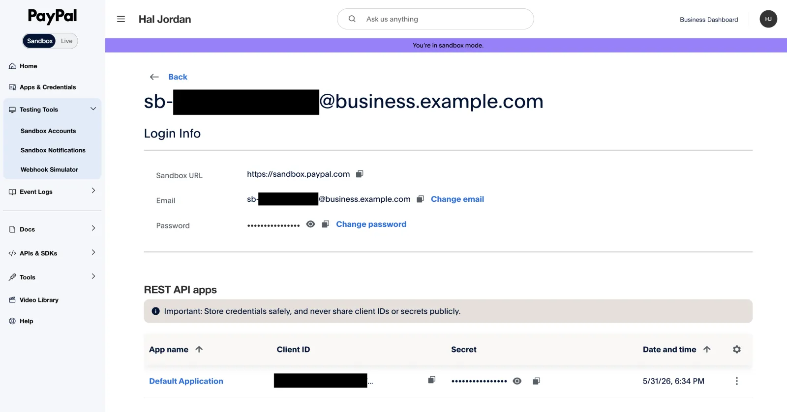Open the table settings gear
The image size is (787, 412).
coord(737,349)
